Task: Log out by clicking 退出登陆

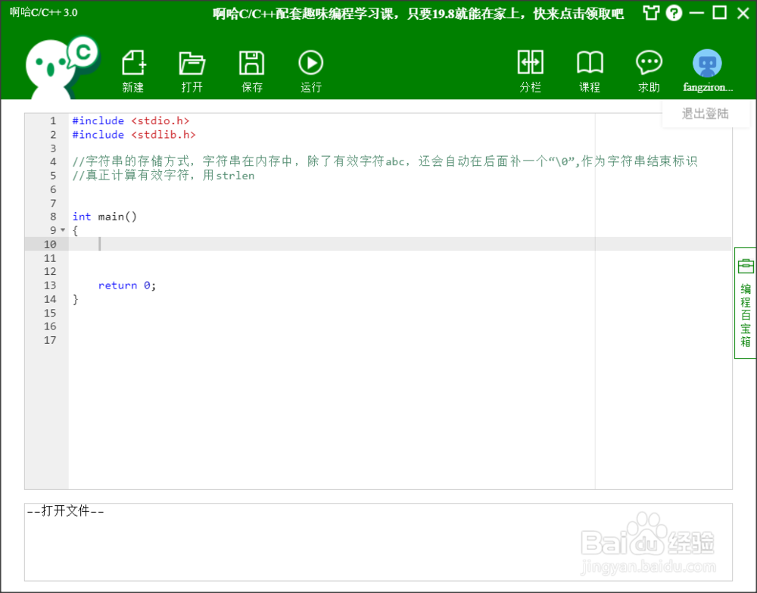Action: pyautogui.click(x=705, y=114)
